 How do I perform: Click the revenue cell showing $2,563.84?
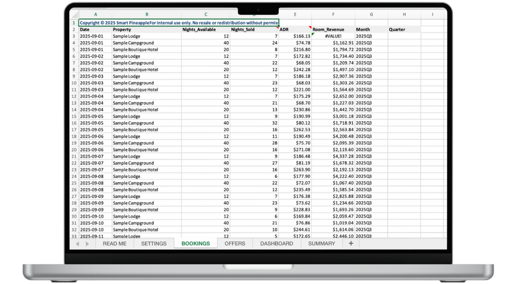point(333,130)
